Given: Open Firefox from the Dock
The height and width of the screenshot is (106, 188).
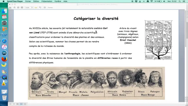Looking at the screenshot, I should [x=4, y=59].
